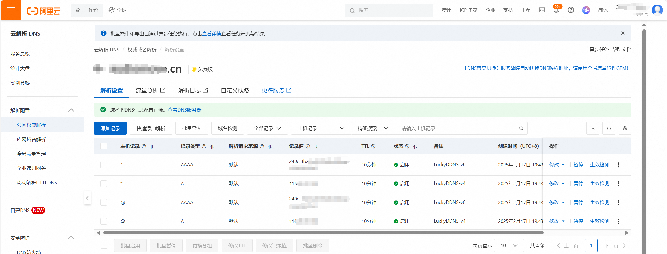Select the checkbox of the first wildcard record
Viewport: 667px width, 254px height.
[104, 165]
